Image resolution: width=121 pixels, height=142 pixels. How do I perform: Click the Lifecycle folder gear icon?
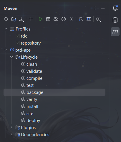[x=18, y=57]
